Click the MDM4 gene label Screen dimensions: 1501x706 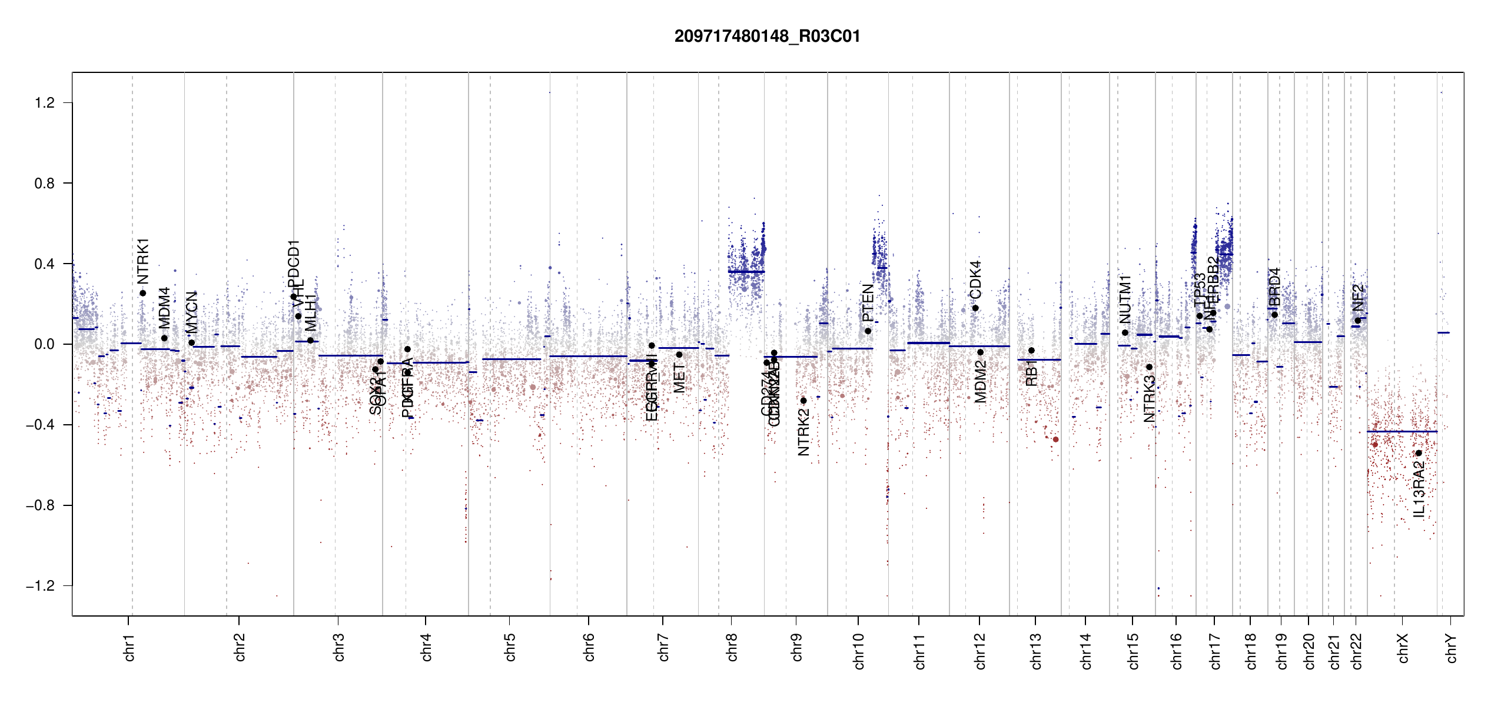[x=164, y=308]
